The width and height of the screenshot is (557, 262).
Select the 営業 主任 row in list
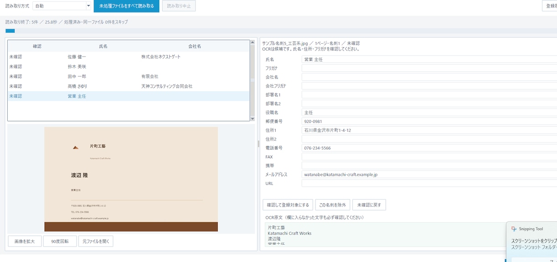coord(128,96)
